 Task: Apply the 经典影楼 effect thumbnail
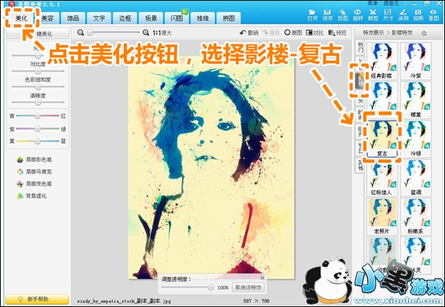(x=382, y=60)
